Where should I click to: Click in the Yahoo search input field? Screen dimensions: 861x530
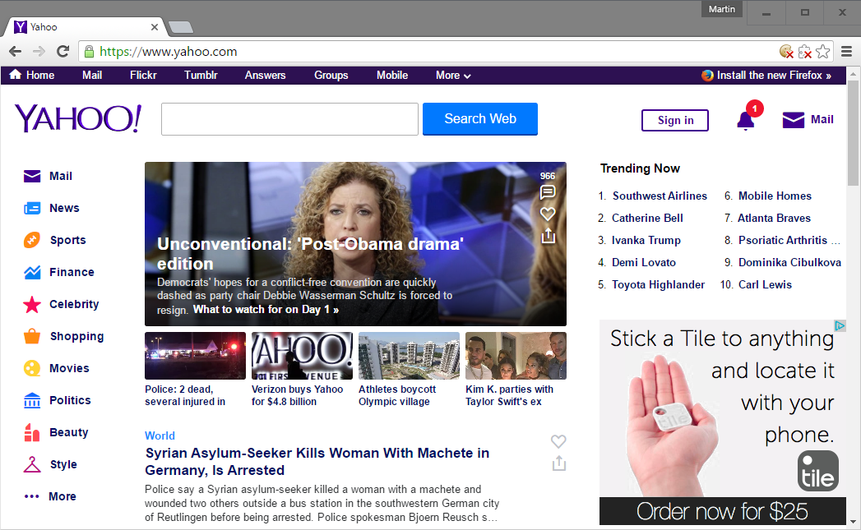[x=289, y=119]
